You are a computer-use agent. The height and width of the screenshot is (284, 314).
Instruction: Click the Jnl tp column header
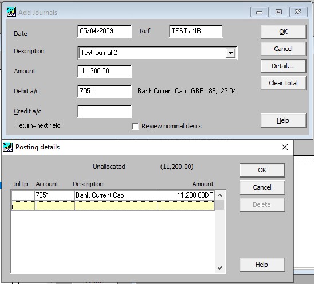(20, 184)
